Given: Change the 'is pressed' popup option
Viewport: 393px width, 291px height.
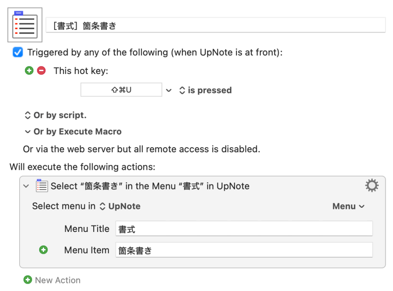Looking at the screenshot, I should click(x=205, y=90).
